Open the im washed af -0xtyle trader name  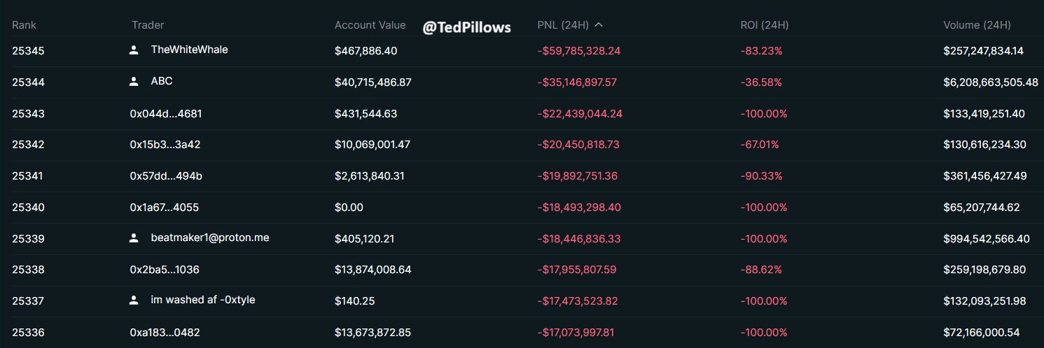click(202, 300)
